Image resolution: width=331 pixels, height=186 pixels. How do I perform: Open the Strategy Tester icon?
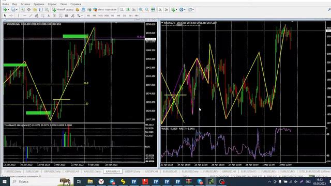click(x=47, y=9)
